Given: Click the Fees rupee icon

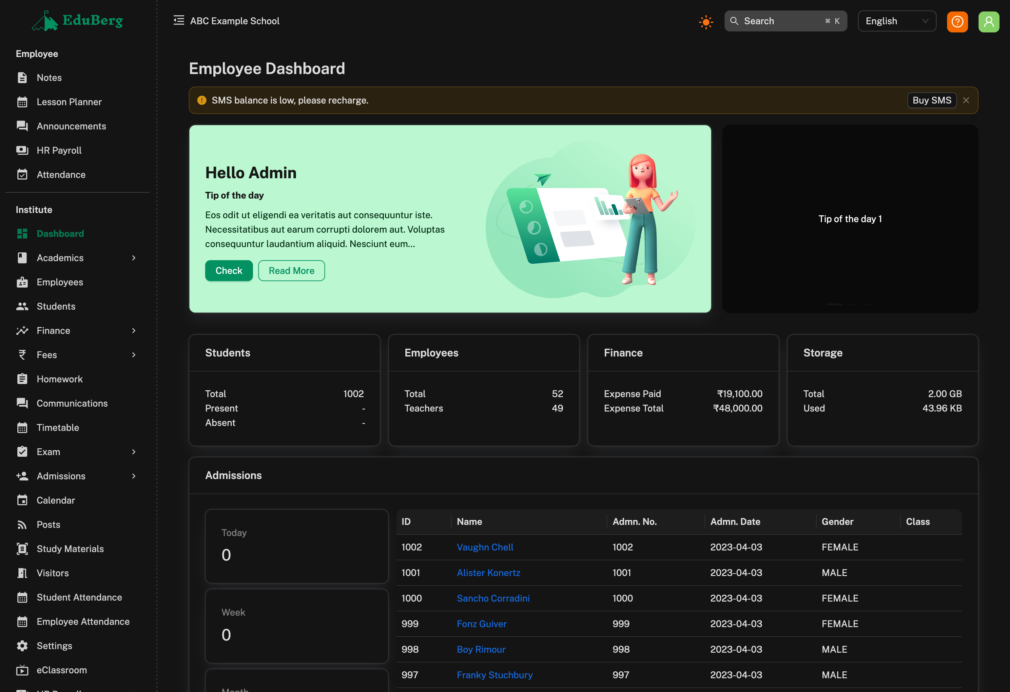Looking at the screenshot, I should point(22,355).
